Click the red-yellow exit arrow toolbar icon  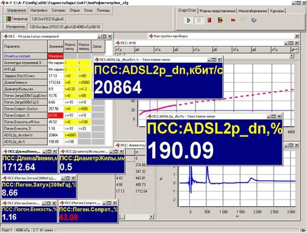pos(220,20)
